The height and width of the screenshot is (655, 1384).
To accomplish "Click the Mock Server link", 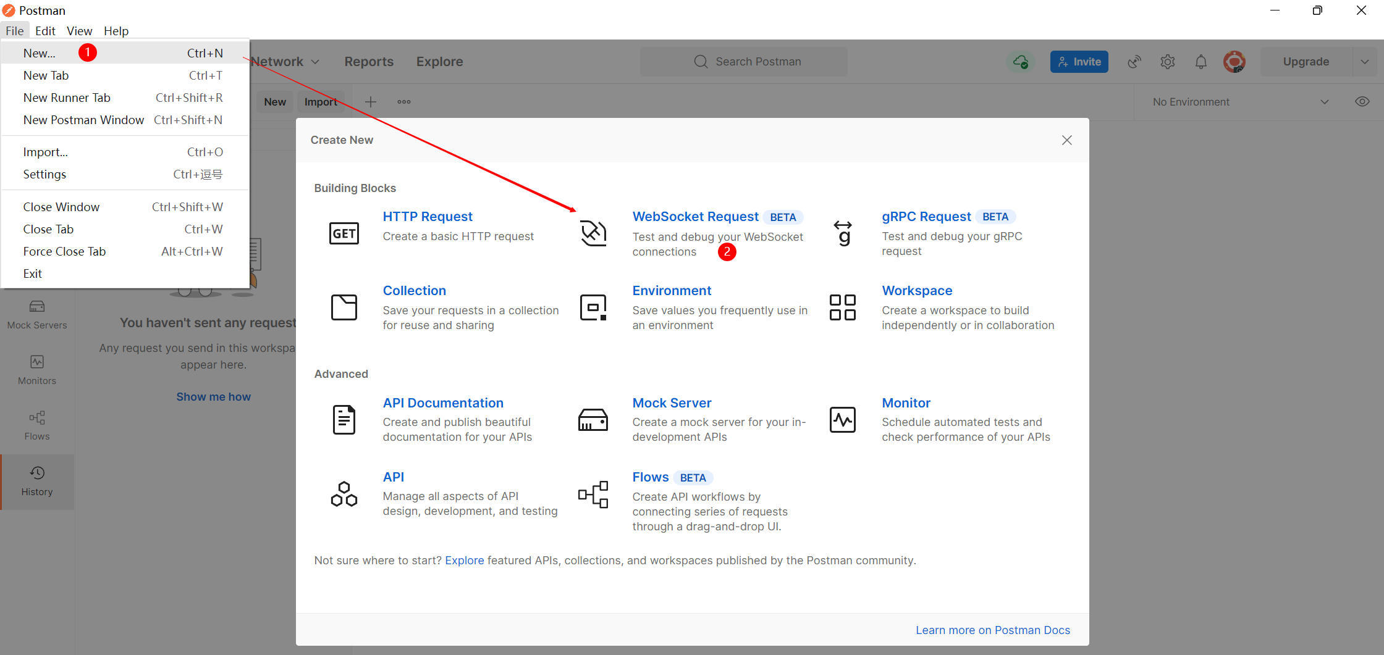I will [x=672, y=403].
